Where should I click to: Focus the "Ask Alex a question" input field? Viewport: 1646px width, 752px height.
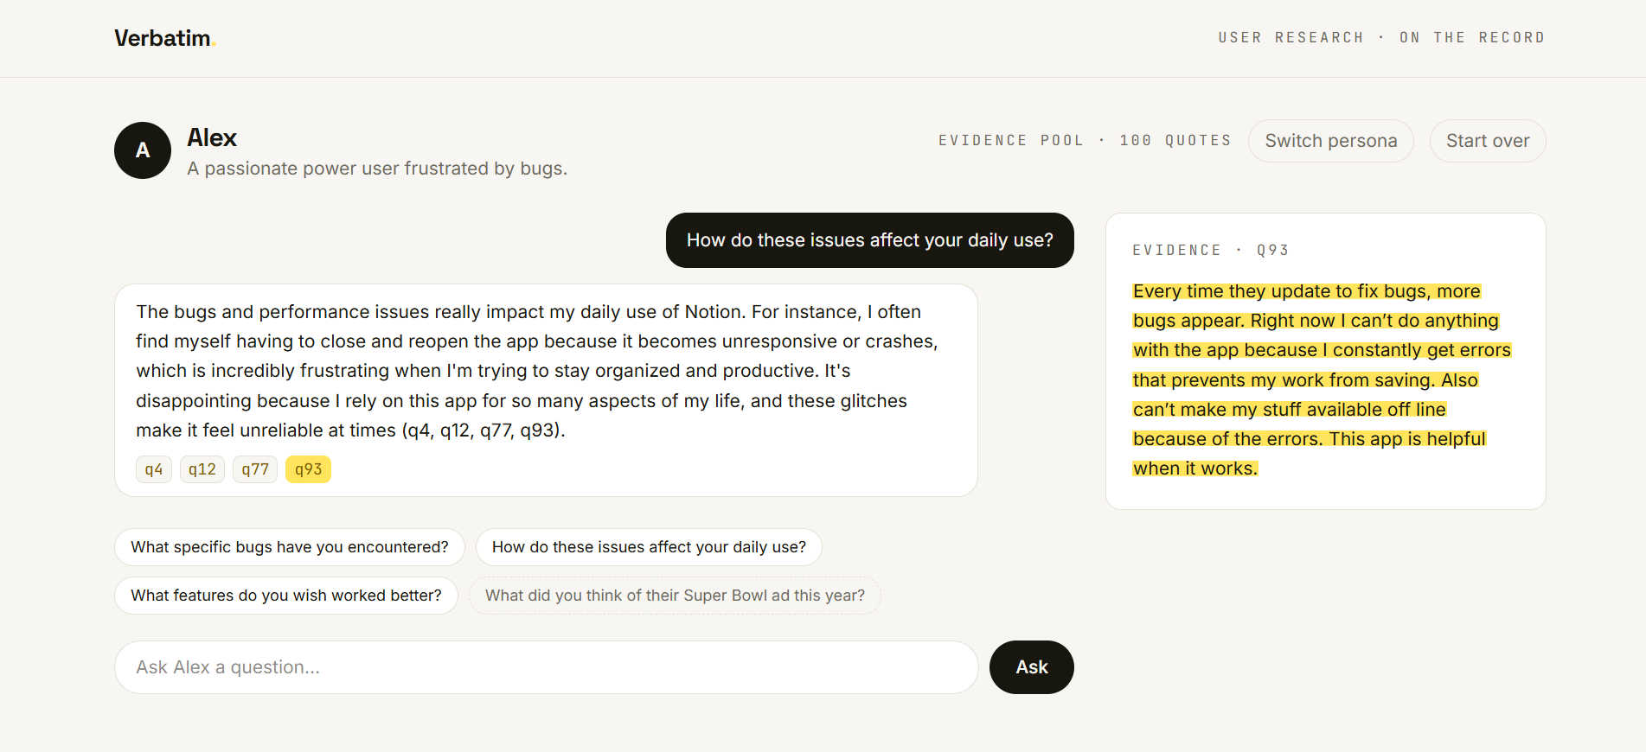point(547,667)
